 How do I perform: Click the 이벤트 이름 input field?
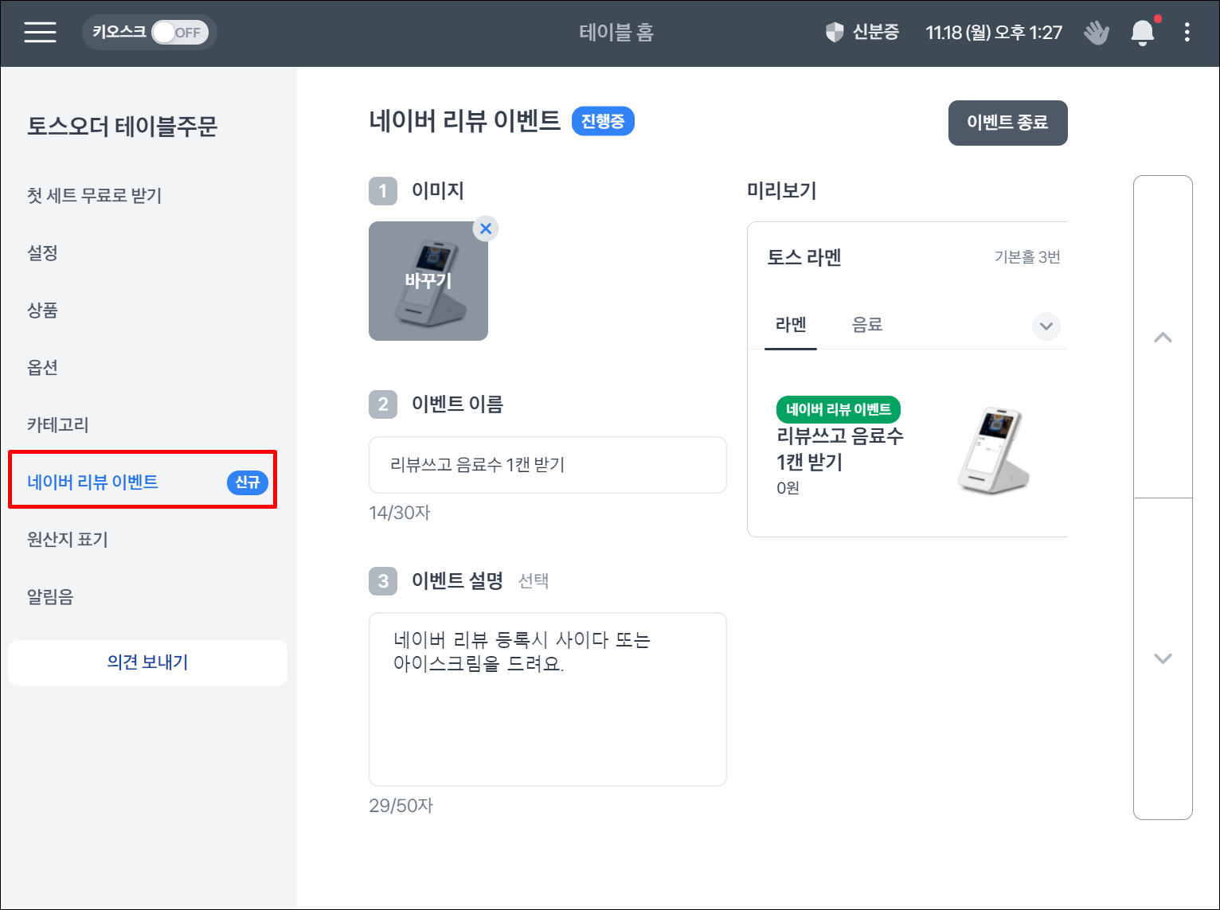coord(547,465)
